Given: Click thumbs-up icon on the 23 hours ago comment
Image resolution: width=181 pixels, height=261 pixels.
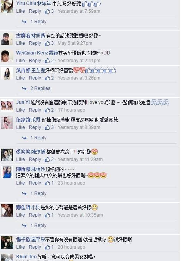Looking at the screenshot, I should pos(47,183).
